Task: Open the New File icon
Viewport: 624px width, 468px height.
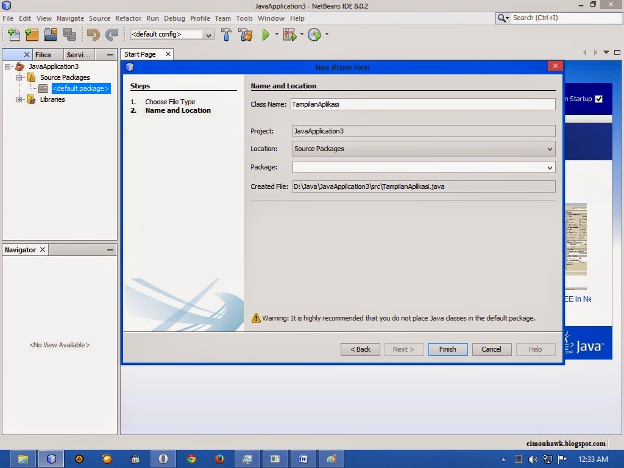Action: [13, 35]
